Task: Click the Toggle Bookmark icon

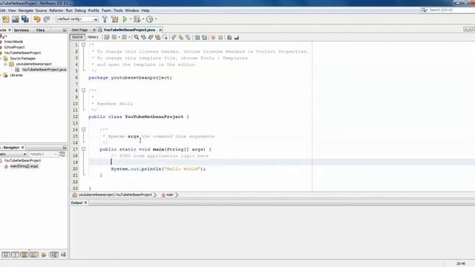Action: [x=188, y=37]
